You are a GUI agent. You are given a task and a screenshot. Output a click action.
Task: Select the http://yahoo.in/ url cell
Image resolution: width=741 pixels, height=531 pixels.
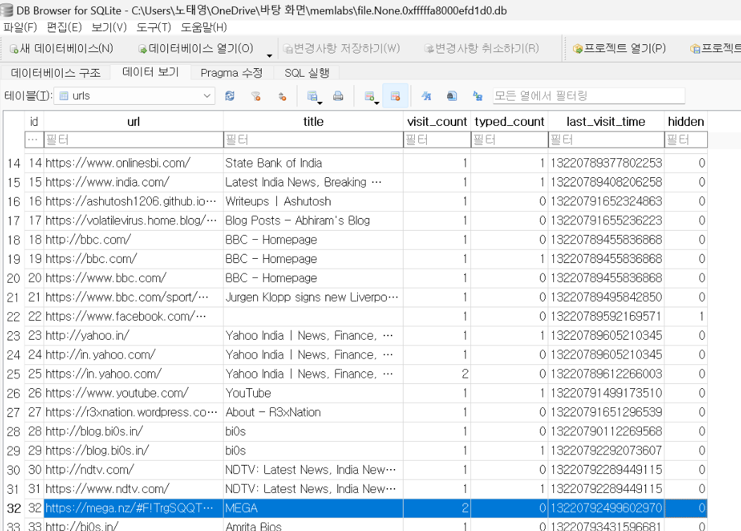pos(134,335)
